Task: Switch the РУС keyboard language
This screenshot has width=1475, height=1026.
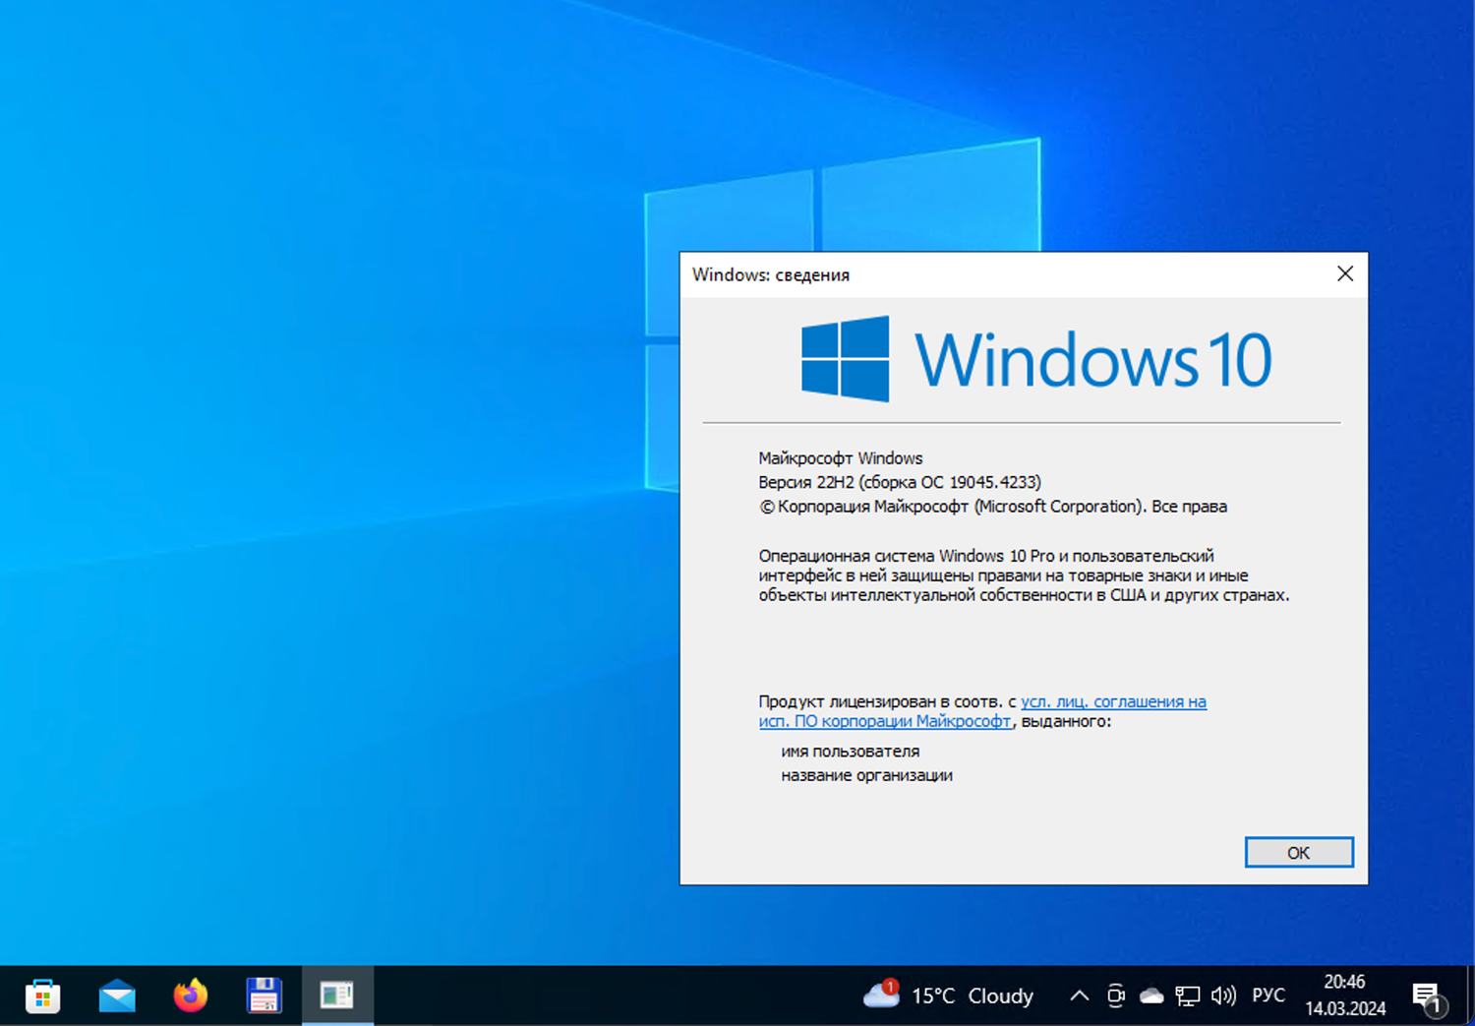Action: (x=1268, y=996)
